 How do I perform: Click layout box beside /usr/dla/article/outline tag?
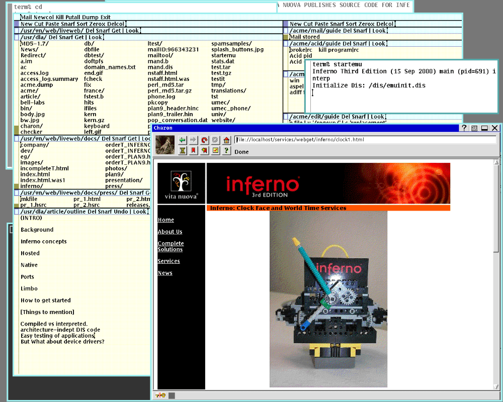coord(17,212)
